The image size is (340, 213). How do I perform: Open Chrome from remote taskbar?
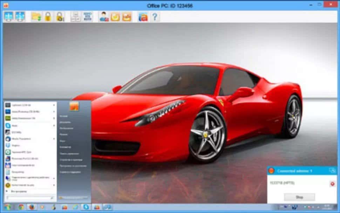tap(21, 207)
